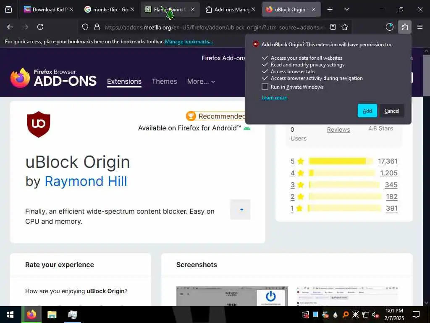Go back using the back arrow
430x323 pixels.
click(x=10, y=27)
